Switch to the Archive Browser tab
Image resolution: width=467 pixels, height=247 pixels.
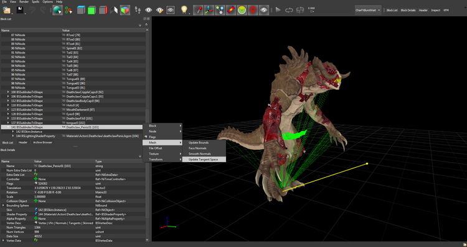click(42, 142)
